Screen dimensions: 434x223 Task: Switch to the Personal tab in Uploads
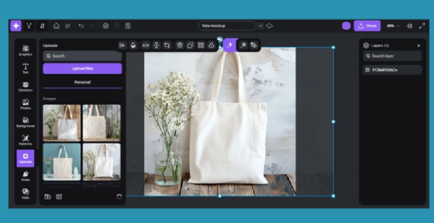click(x=82, y=82)
